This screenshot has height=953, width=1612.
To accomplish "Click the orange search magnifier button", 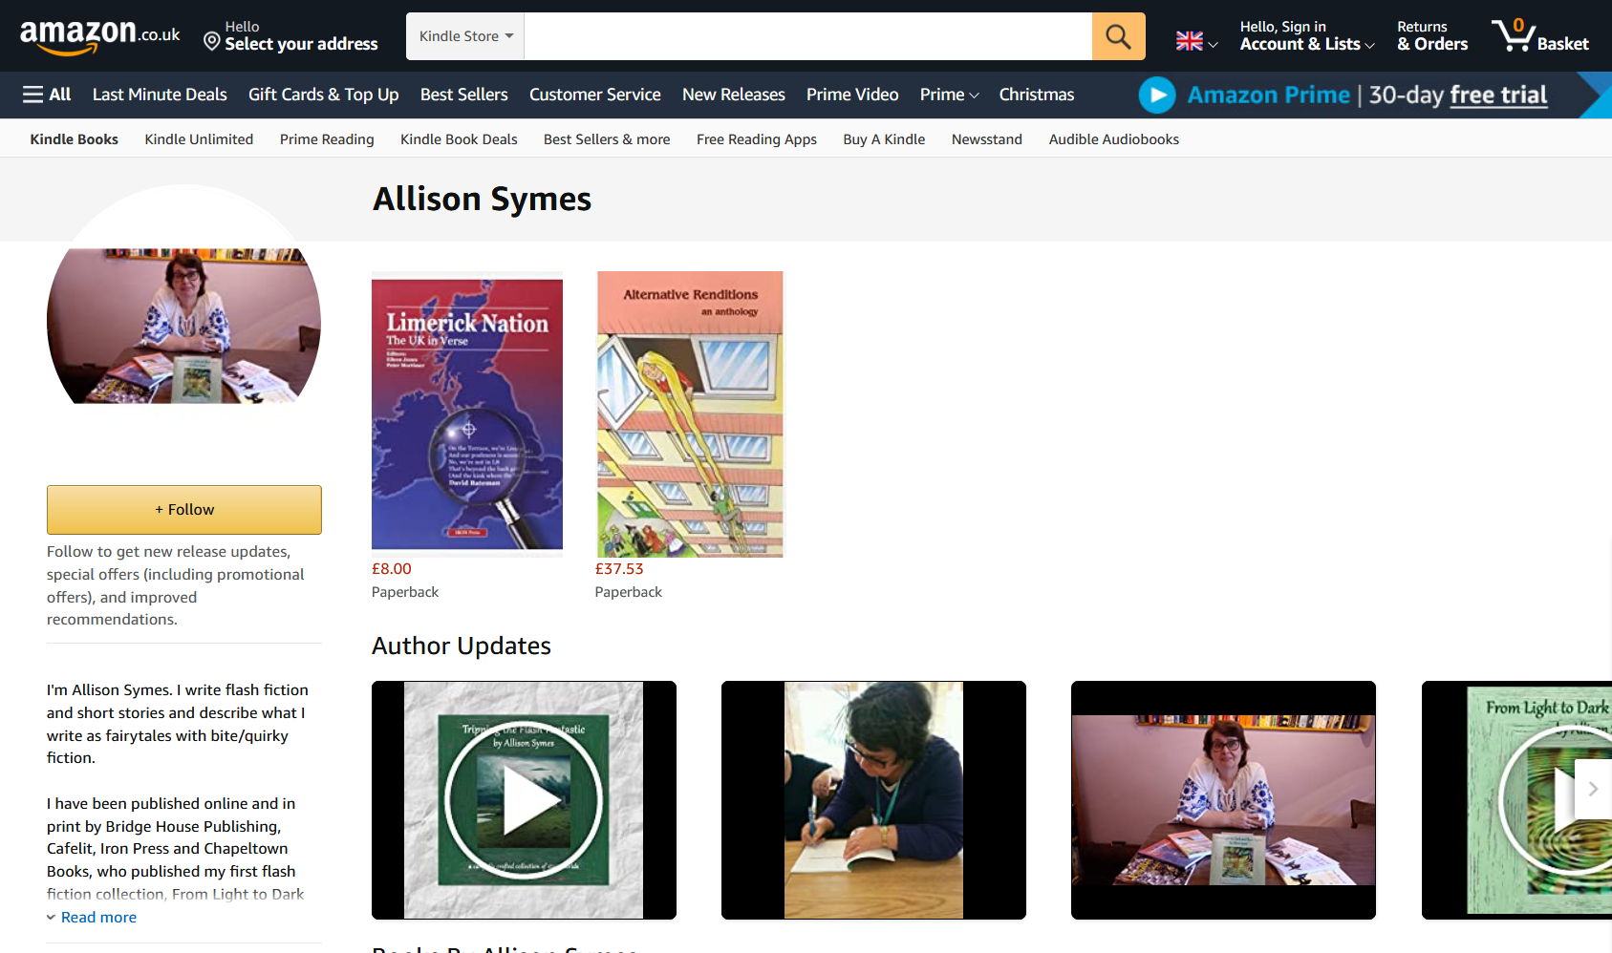I will click(x=1118, y=36).
